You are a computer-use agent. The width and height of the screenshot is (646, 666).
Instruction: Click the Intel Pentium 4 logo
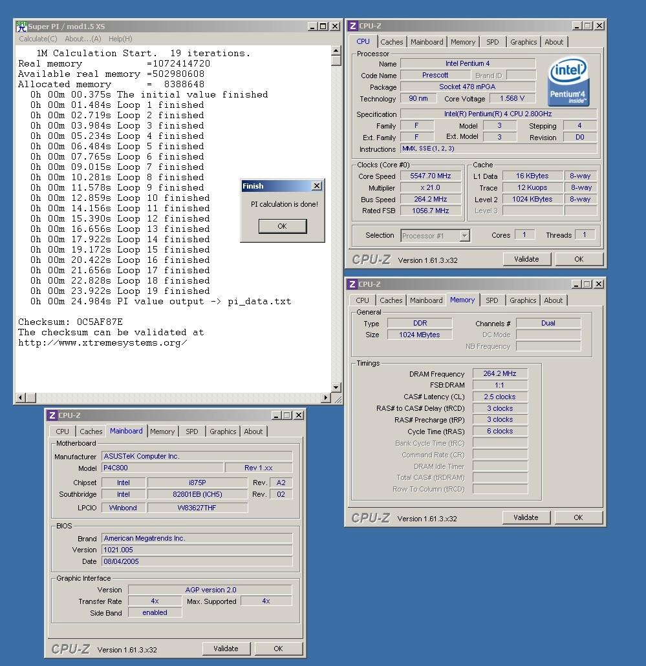click(568, 81)
